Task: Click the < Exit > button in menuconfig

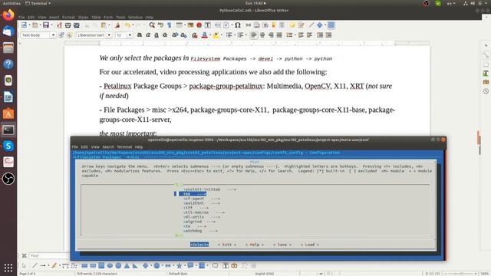Action: point(227,245)
